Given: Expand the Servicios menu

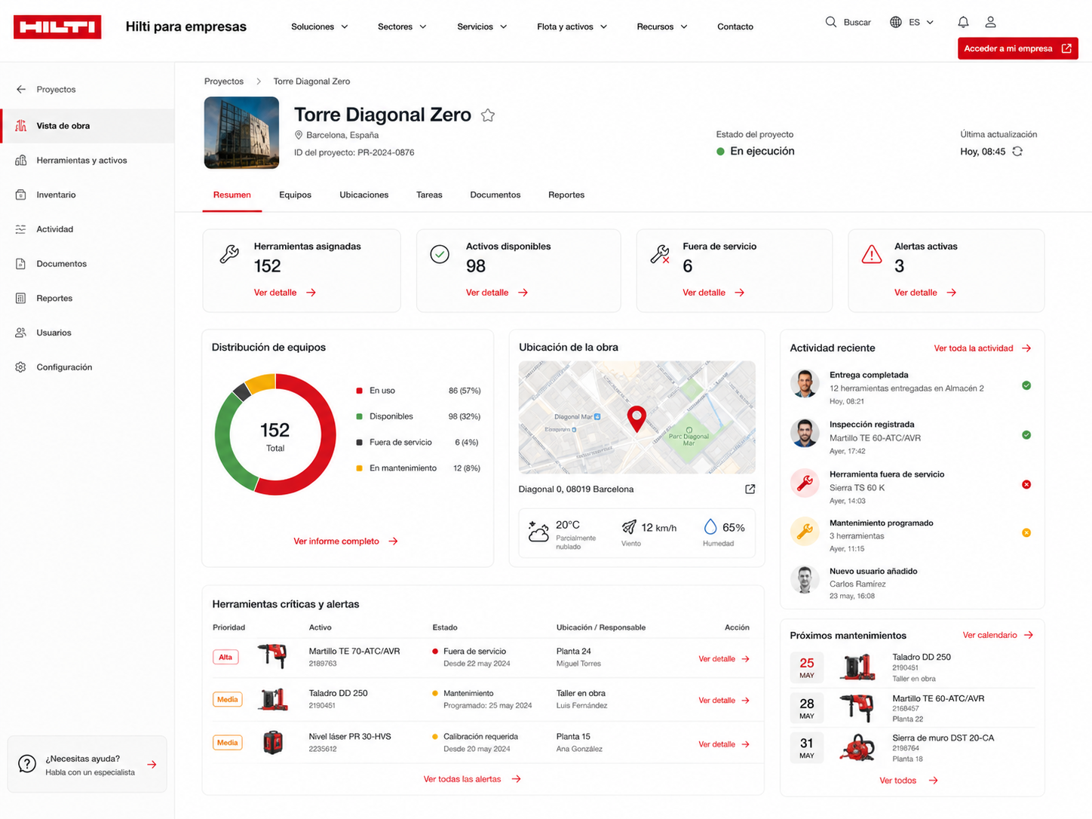Looking at the screenshot, I should coord(482,26).
